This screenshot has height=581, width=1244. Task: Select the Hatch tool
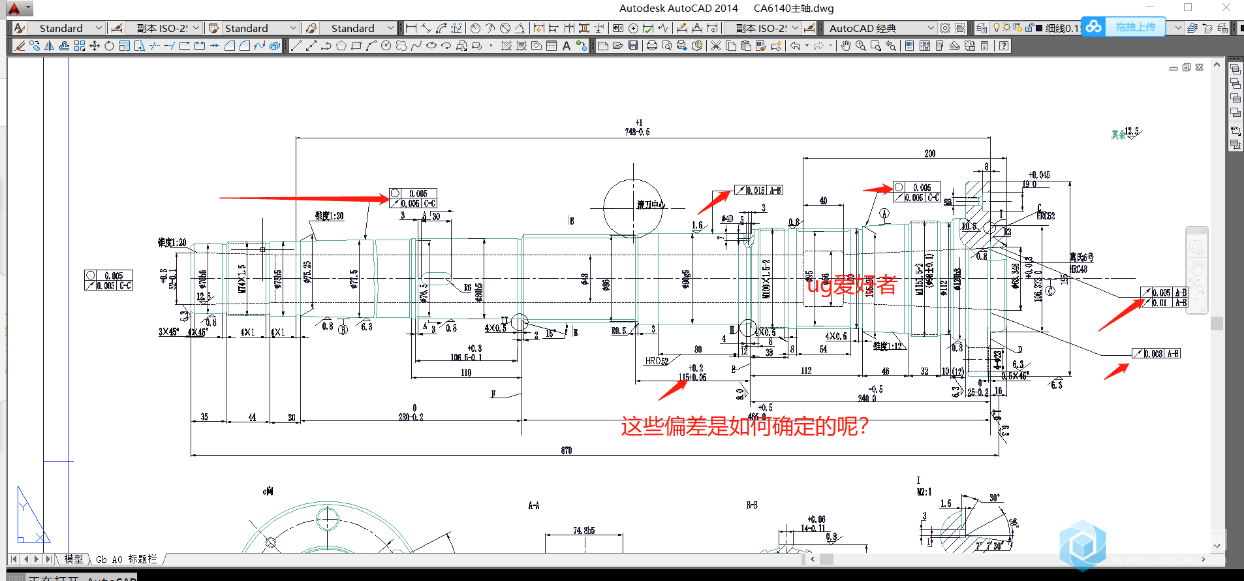(506, 46)
